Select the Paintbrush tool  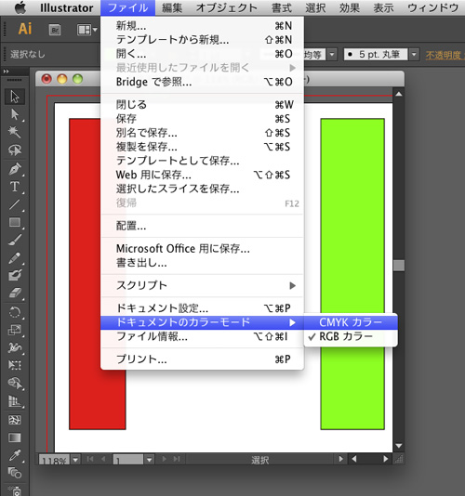click(x=15, y=240)
